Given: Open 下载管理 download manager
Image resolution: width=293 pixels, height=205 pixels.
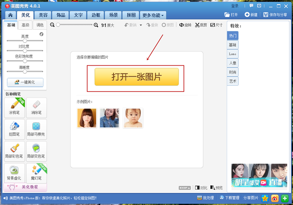Looking at the screenshot, I should point(230,198).
